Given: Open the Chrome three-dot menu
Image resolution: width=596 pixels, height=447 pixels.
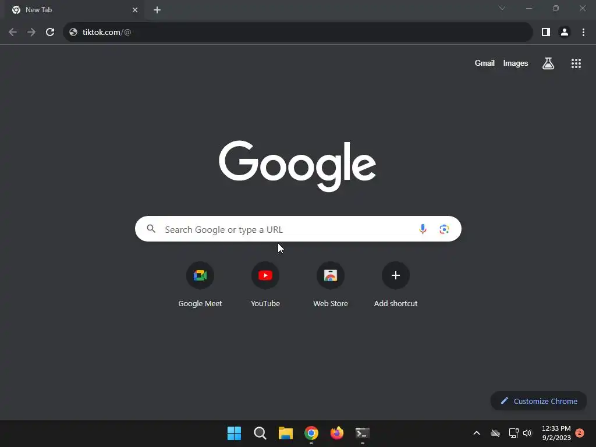Looking at the screenshot, I should (x=583, y=33).
